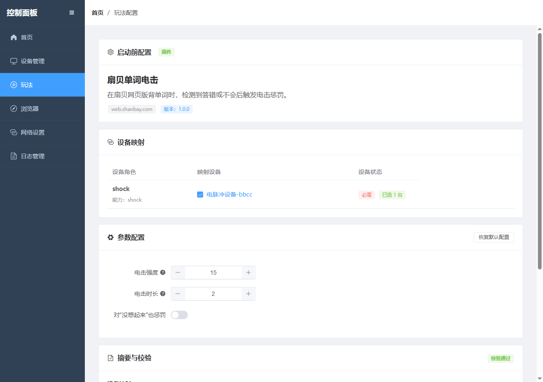Open 网络设置 in the sidebar menu

(x=42, y=132)
